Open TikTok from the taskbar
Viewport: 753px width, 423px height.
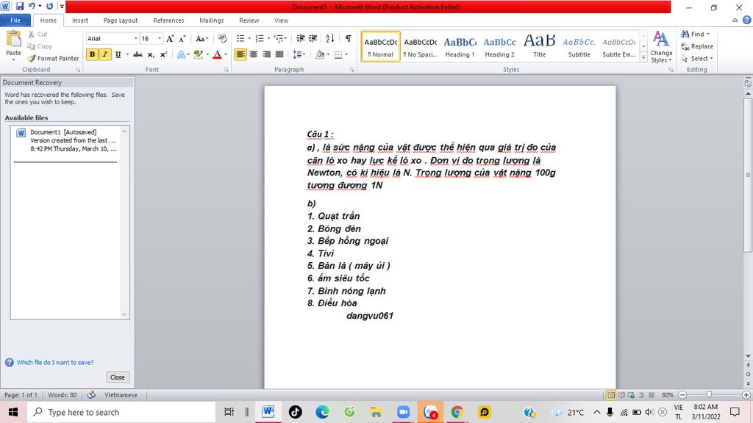pyautogui.click(x=296, y=412)
